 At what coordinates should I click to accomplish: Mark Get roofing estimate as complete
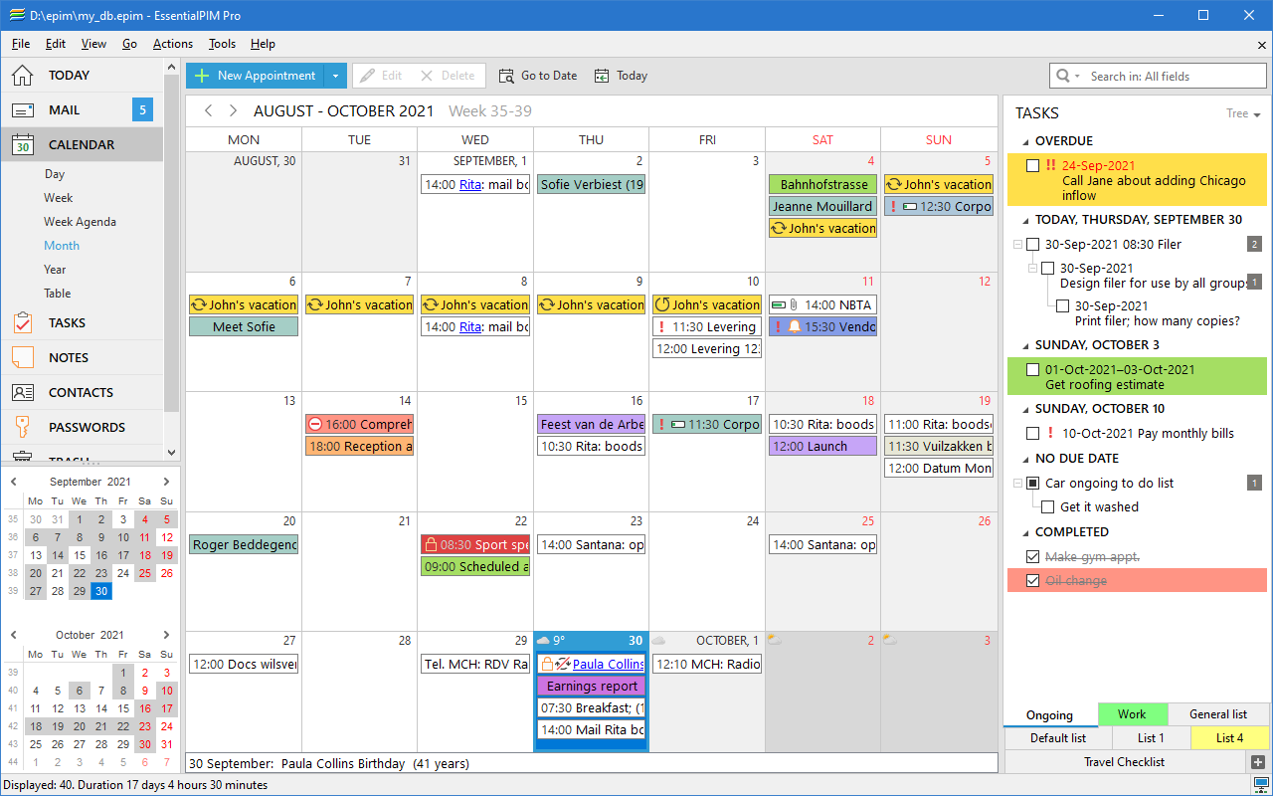tap(1032, 369)
